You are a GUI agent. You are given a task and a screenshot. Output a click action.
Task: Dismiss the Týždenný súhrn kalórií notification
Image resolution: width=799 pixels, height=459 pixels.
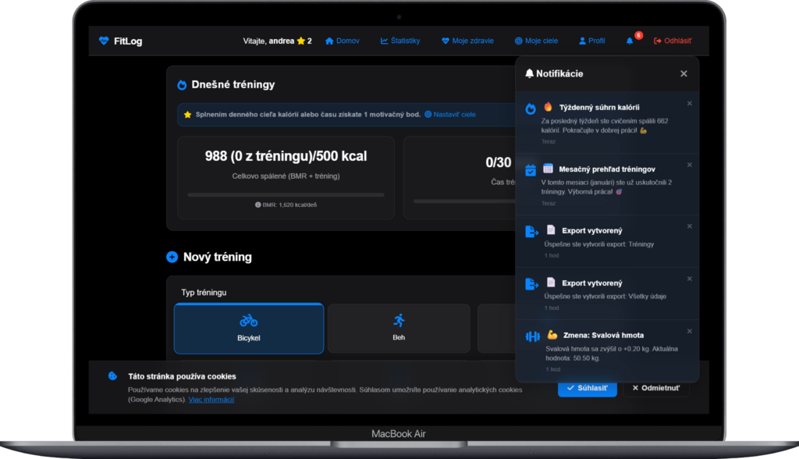(689, 103)
